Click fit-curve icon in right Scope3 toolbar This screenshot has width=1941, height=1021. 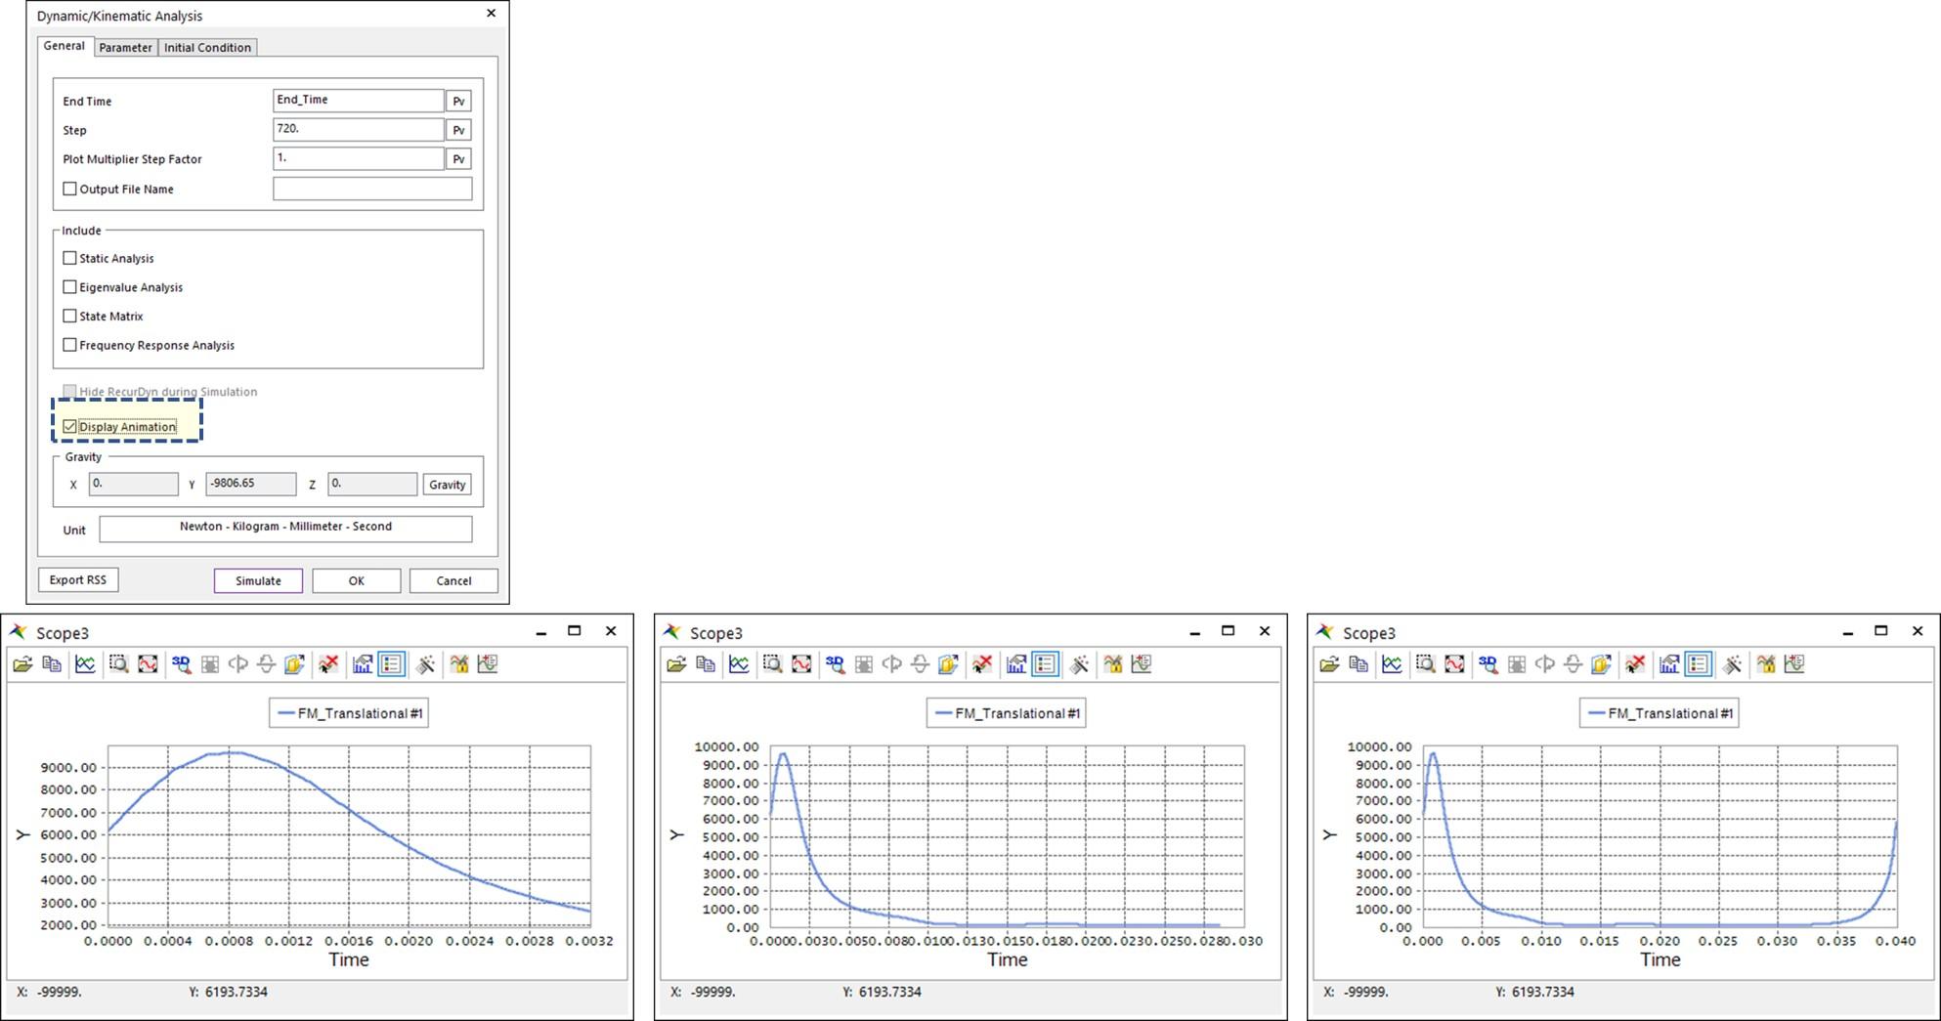tap(1454, 664)
